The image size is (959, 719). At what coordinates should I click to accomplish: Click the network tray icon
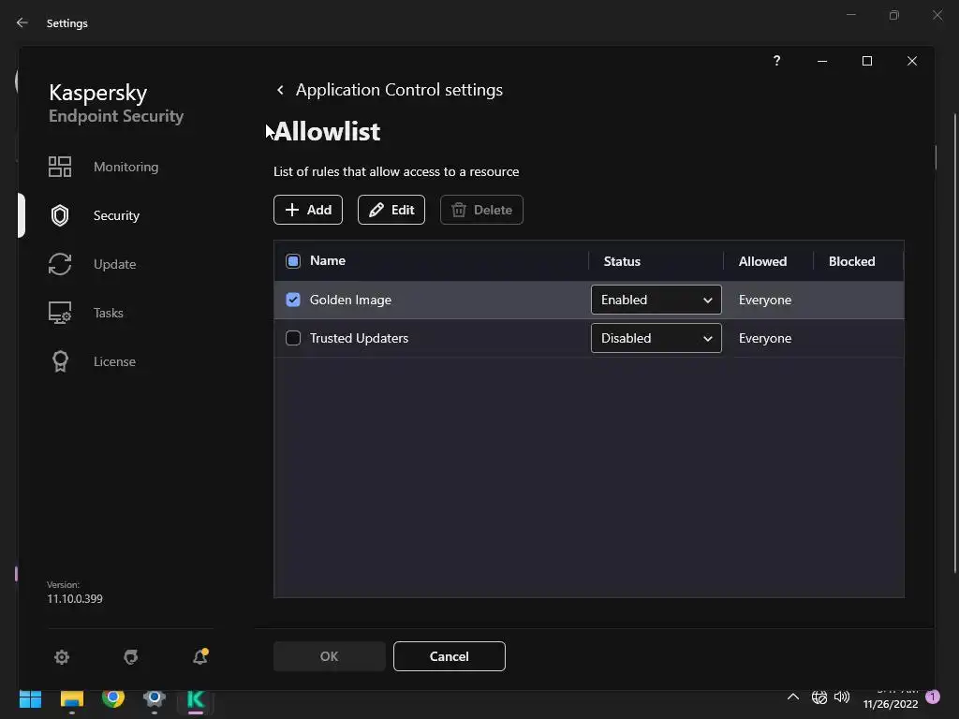pos(819,697)
